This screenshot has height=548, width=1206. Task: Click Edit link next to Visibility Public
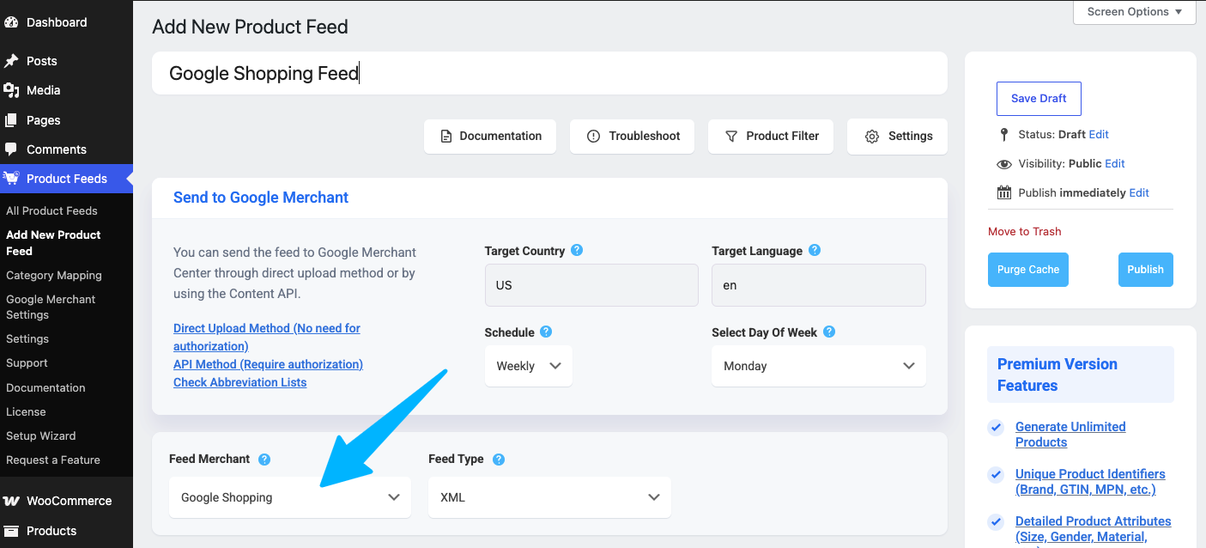1115,164
